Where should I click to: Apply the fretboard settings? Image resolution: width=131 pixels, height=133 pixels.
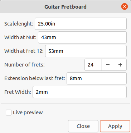(115, 126)
